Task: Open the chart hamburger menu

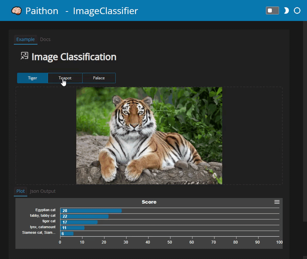Action: pyautogui.click(x=277, y=202)
